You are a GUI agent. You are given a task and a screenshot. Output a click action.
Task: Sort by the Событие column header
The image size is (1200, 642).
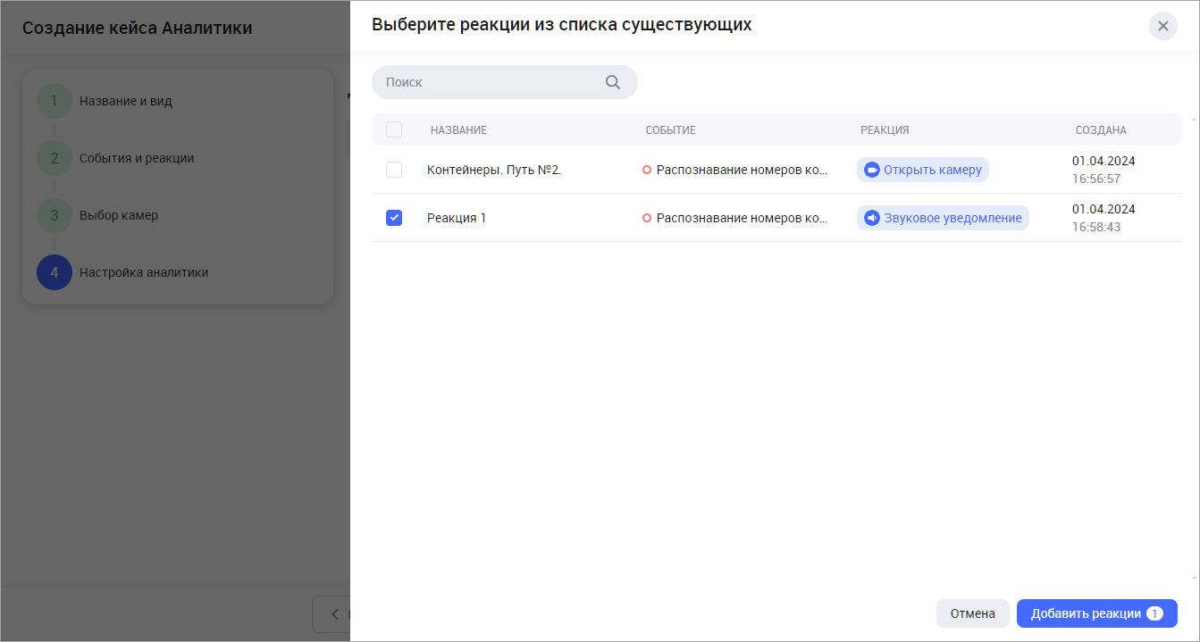coord(670,130)
